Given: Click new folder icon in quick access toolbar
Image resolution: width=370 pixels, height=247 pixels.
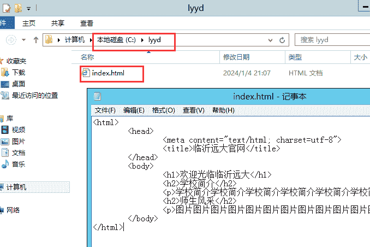Looking at the screenshot, I should [x=18, y=8].
